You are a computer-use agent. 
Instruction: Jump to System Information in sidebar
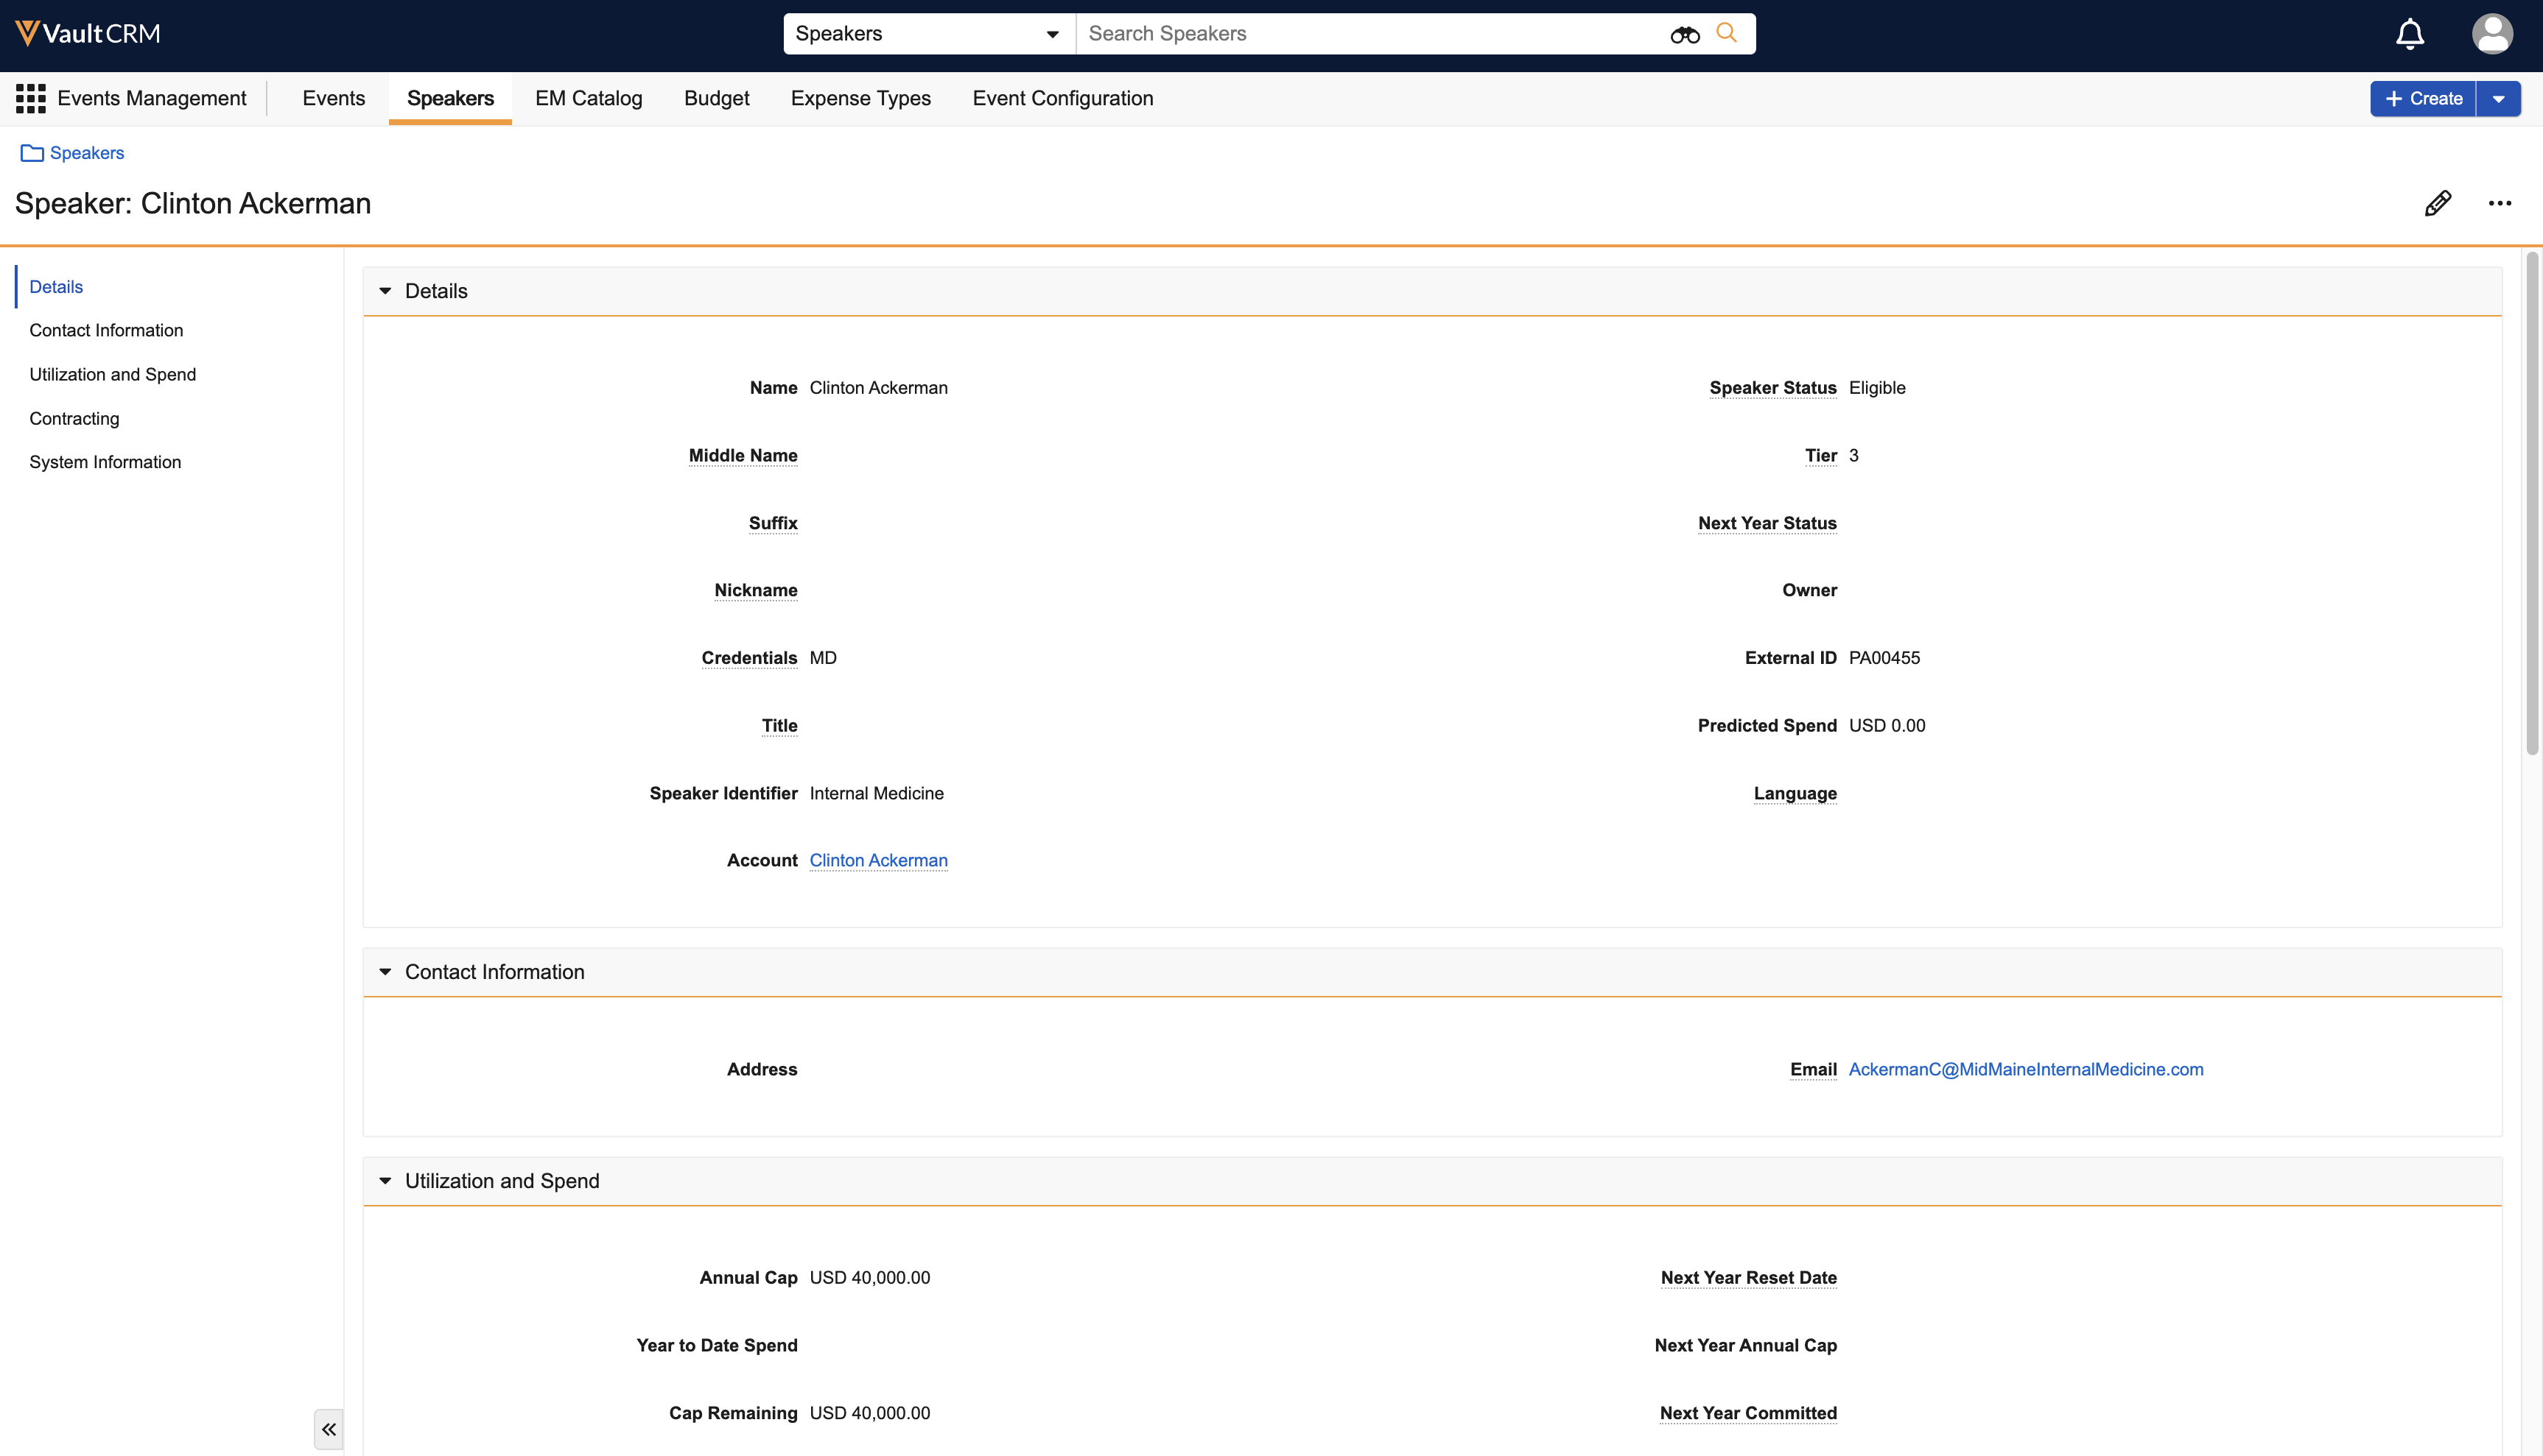(105, 462)
